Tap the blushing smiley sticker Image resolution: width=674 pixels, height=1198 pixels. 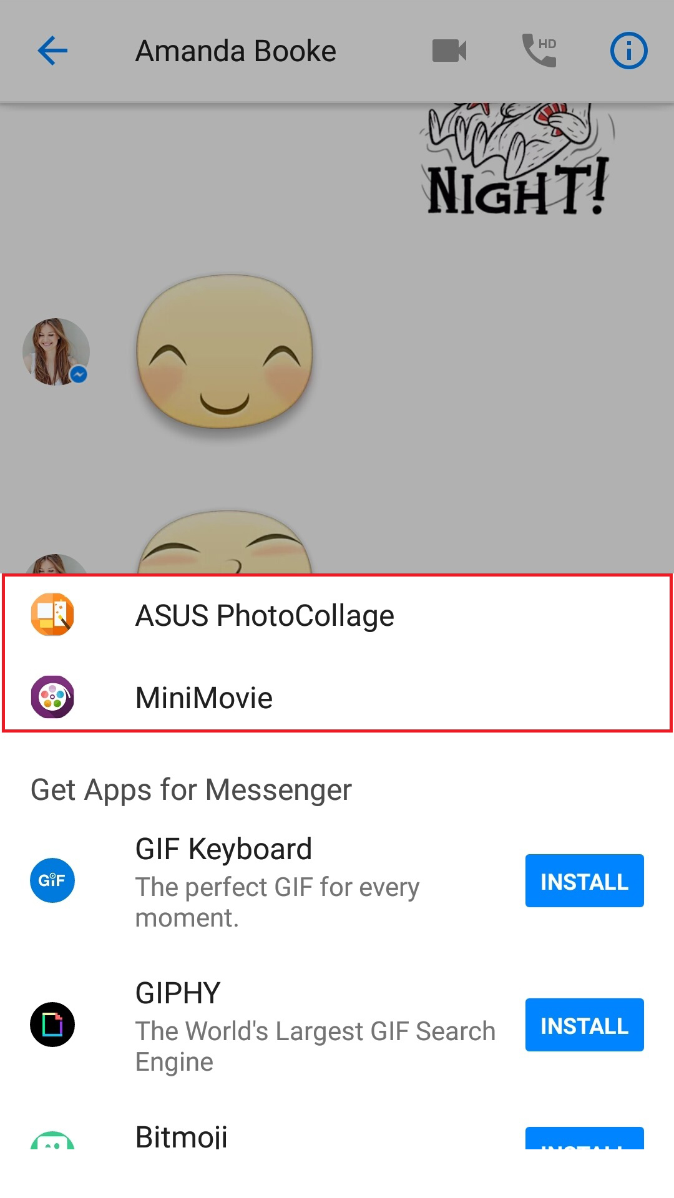point(225,352)
